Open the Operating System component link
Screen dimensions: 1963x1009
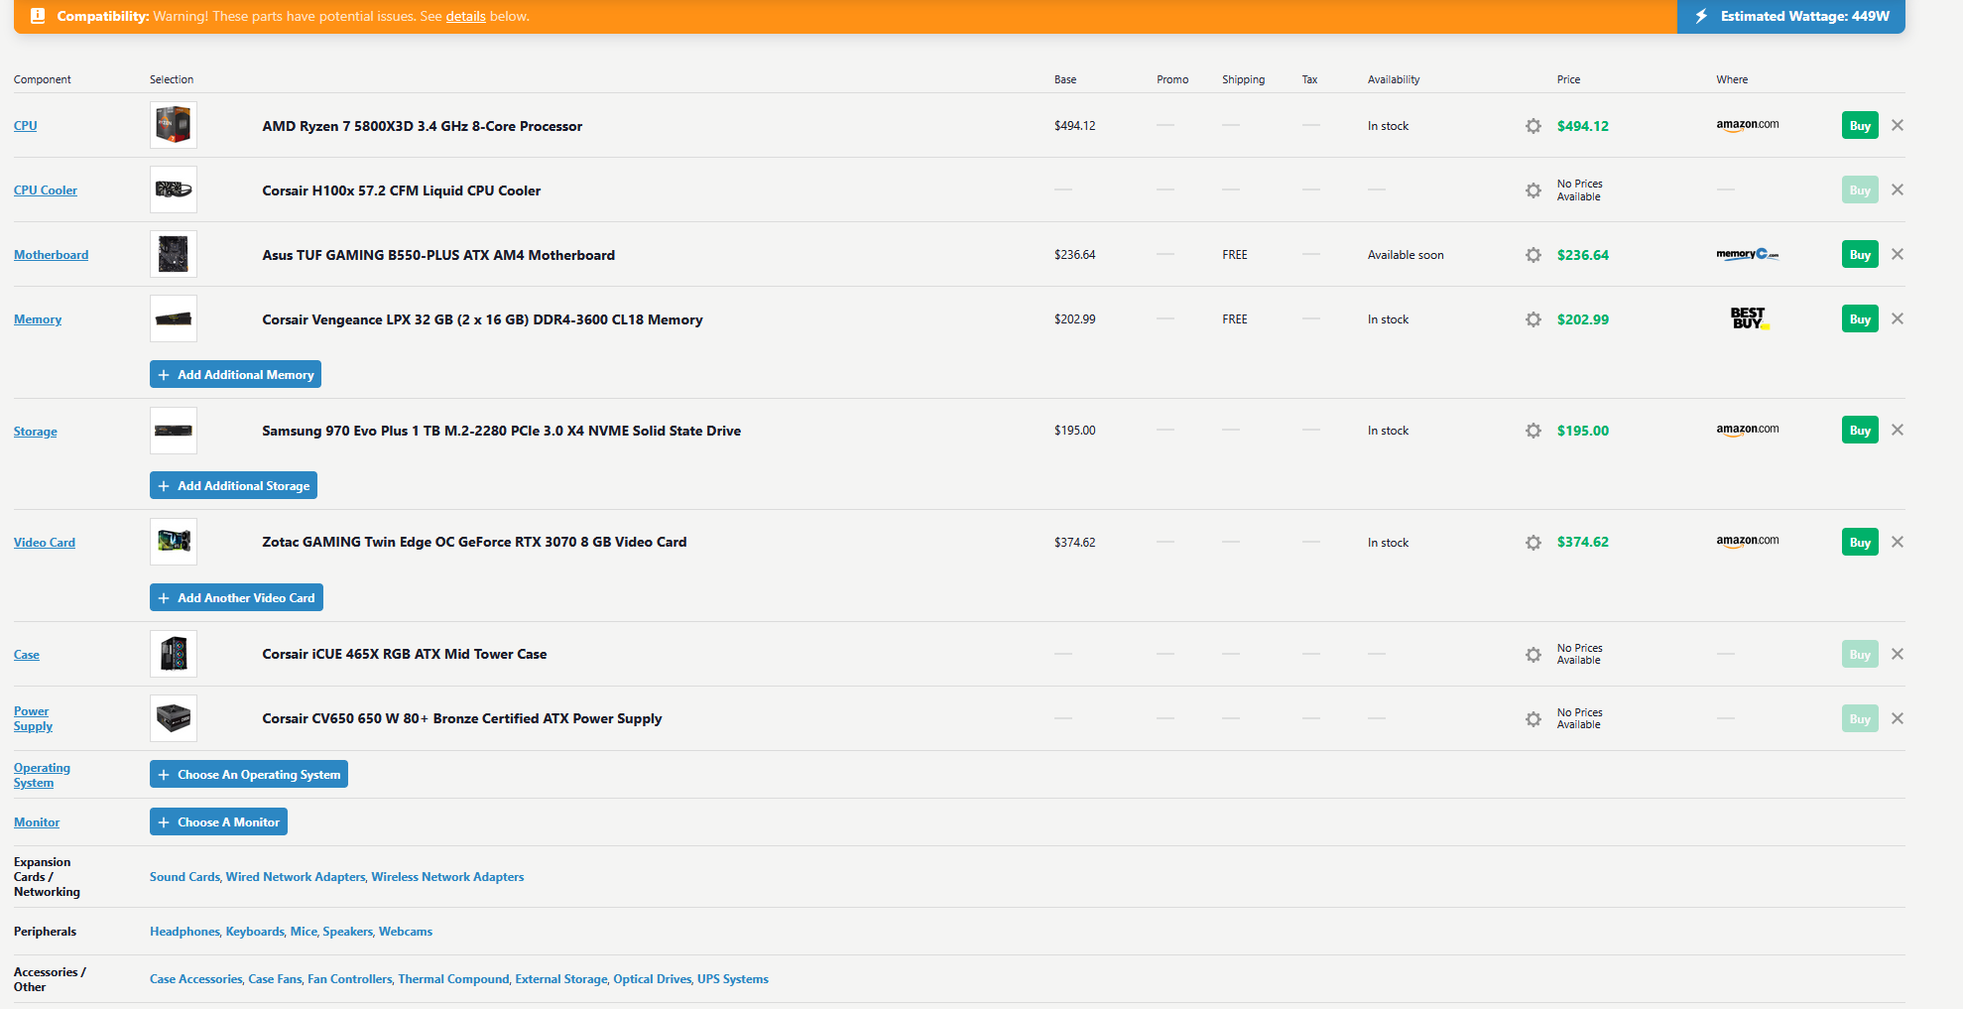(42, 775)
